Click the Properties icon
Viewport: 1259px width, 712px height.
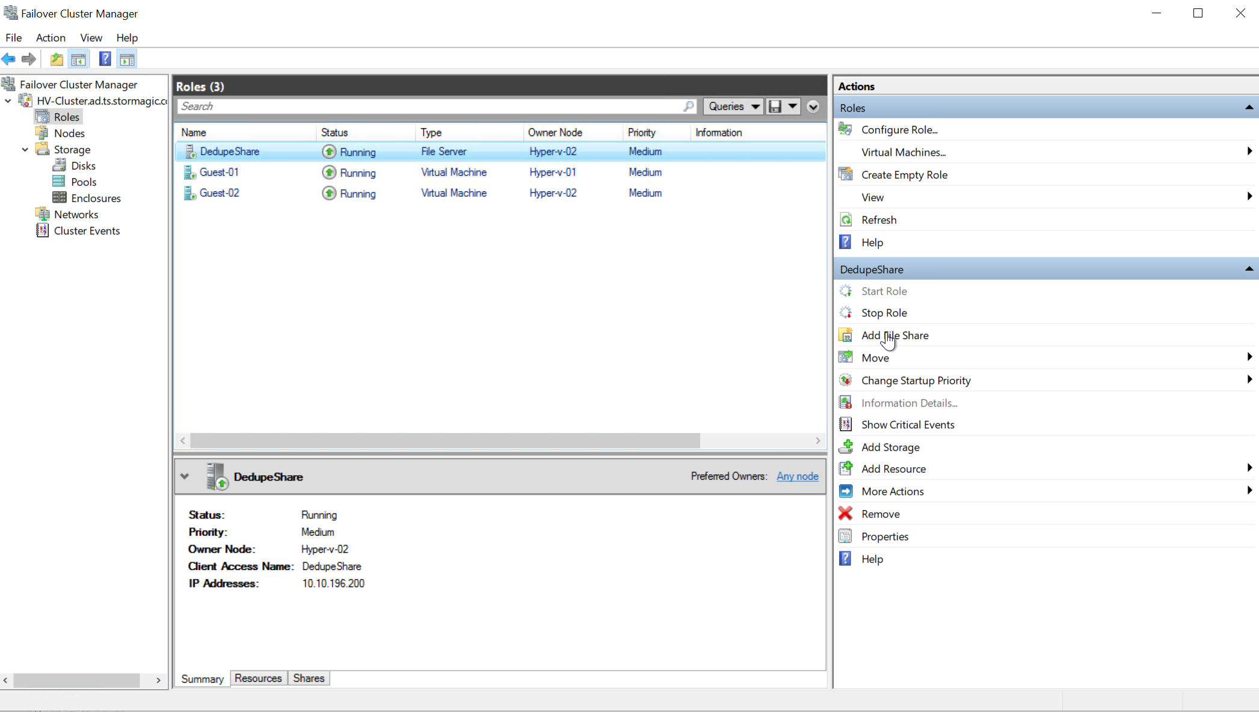pyautogui.click(x=845, y=536)
